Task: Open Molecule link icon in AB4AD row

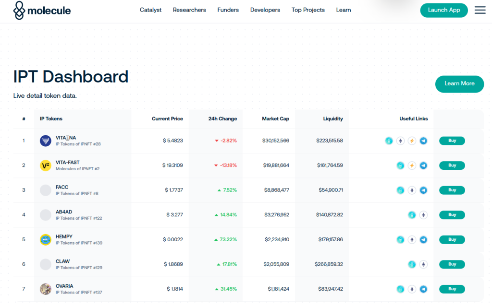Action: pyautogui.click(x=412, y=215)
